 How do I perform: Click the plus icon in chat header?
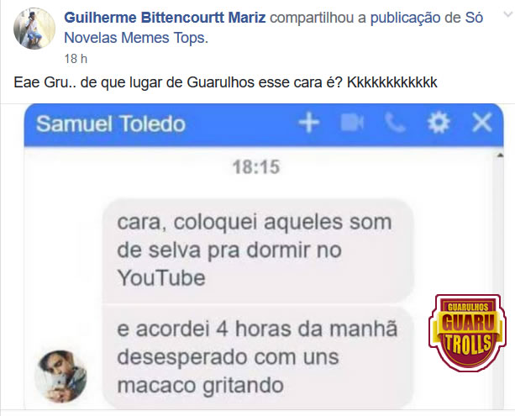pyautogui.click(x=308, y=124)
